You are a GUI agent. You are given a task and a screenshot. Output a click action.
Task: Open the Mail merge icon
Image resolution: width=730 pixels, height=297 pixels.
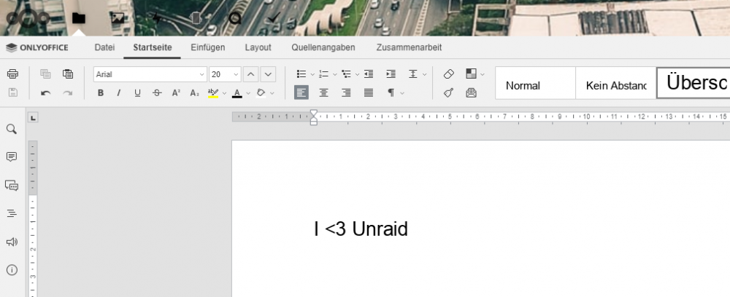point(471,93)
